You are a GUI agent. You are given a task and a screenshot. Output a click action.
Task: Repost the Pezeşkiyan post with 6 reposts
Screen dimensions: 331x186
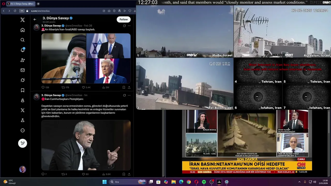64,174
